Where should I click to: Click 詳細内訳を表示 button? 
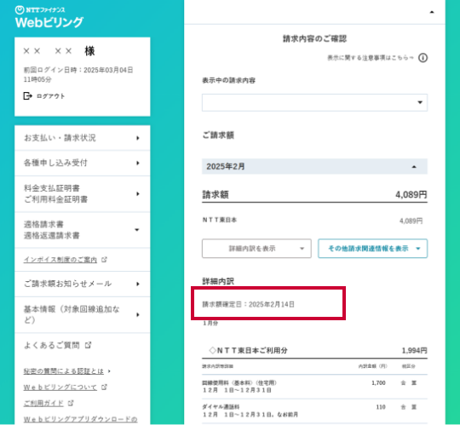coord(256,249)
